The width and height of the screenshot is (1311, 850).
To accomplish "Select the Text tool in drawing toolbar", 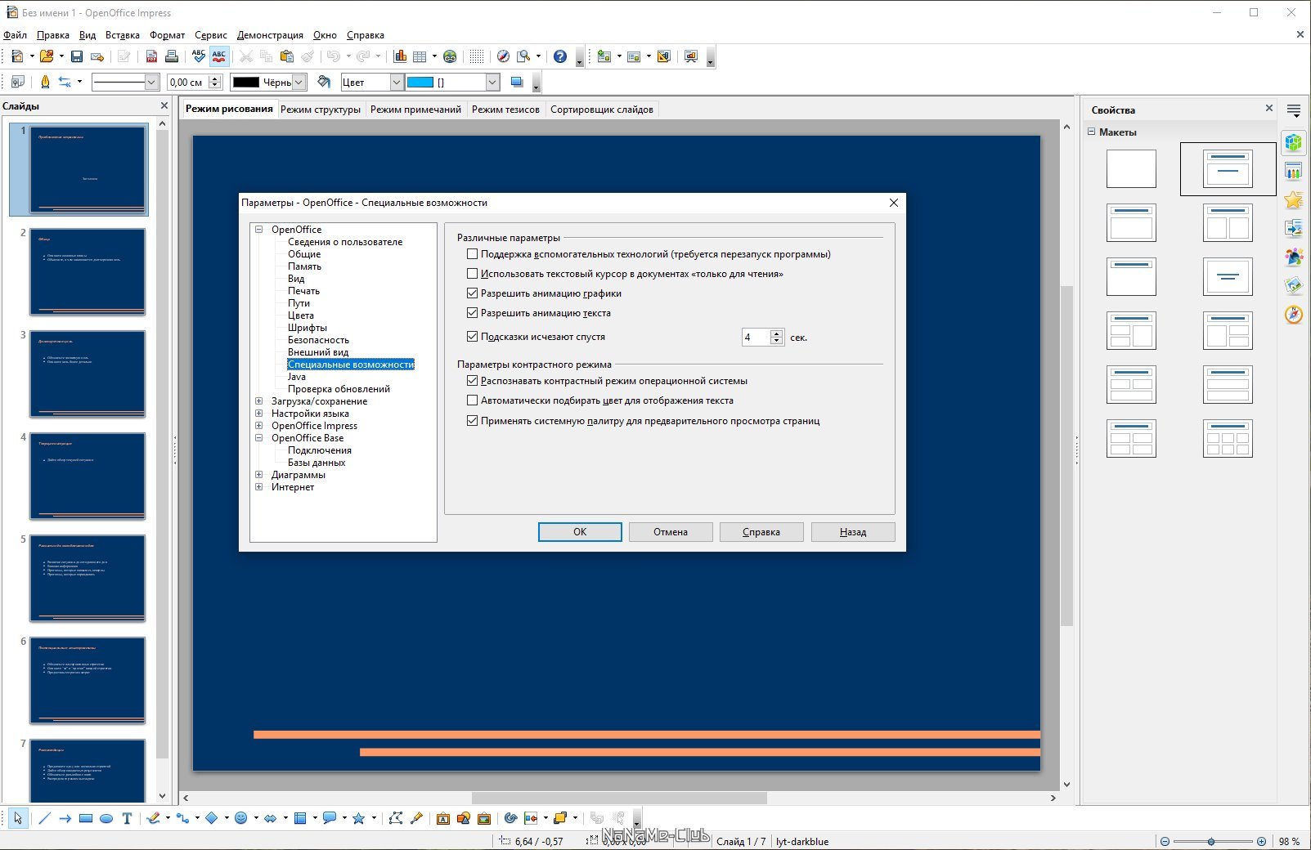I will tap(127, 818).
